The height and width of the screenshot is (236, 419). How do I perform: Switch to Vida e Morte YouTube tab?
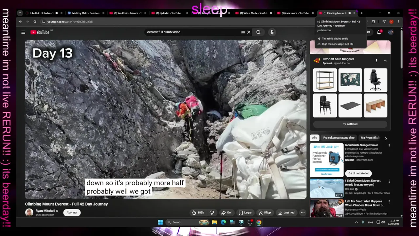tap(254, 13)
